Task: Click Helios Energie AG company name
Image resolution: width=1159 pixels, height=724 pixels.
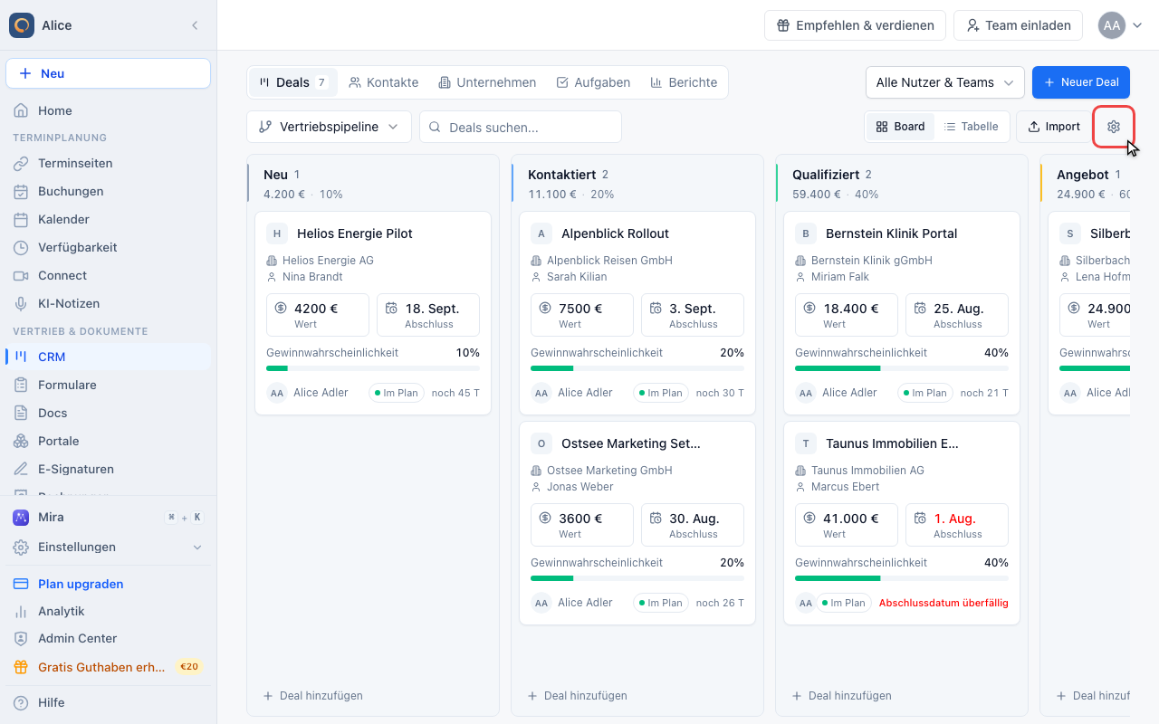Action: [328, 261]
